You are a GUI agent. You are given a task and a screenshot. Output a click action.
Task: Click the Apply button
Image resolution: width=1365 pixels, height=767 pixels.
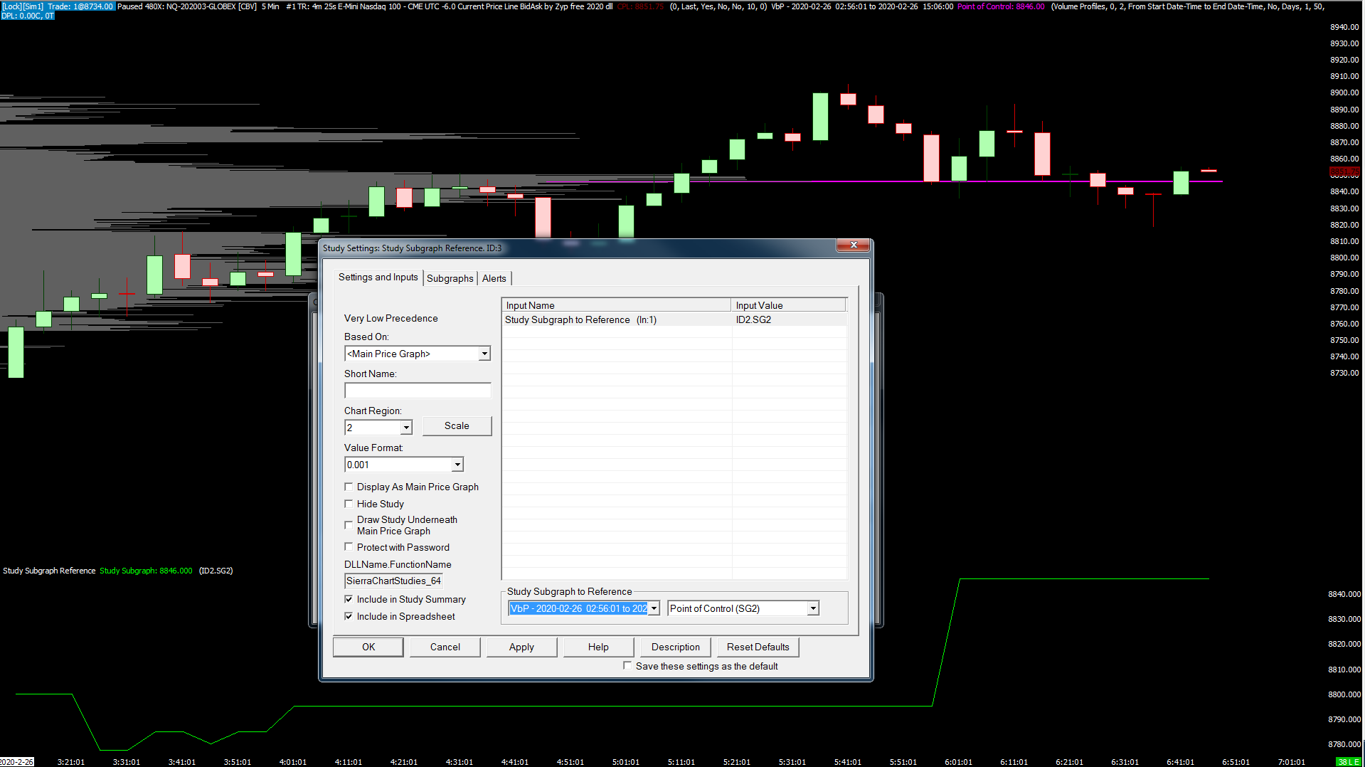(521, 647)
